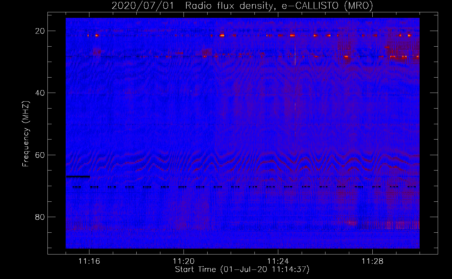Click the 'Frequency (MHZ)' y-axis label
The height and width of the screenshot is (279, 452).
click(x=26, y=134)
